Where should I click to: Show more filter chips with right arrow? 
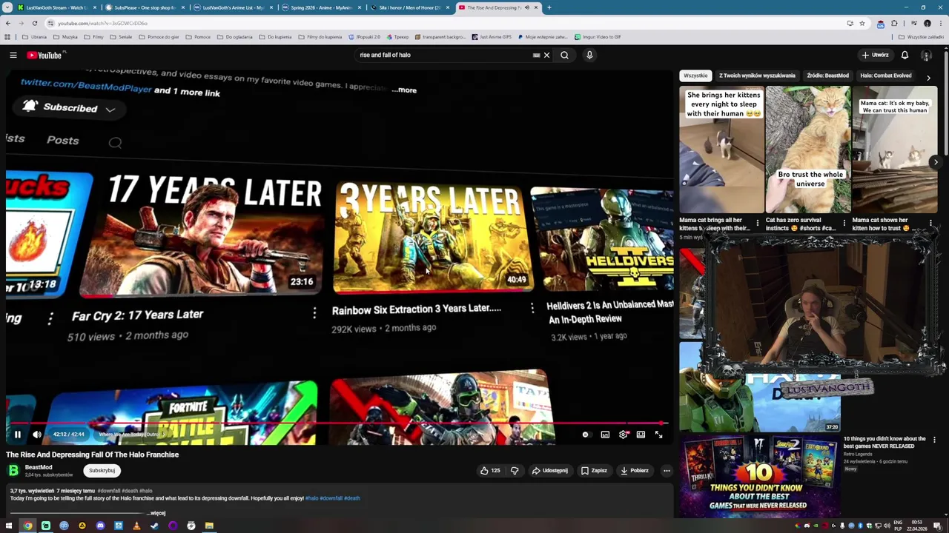pyautogui.click(x=928, y=77)
